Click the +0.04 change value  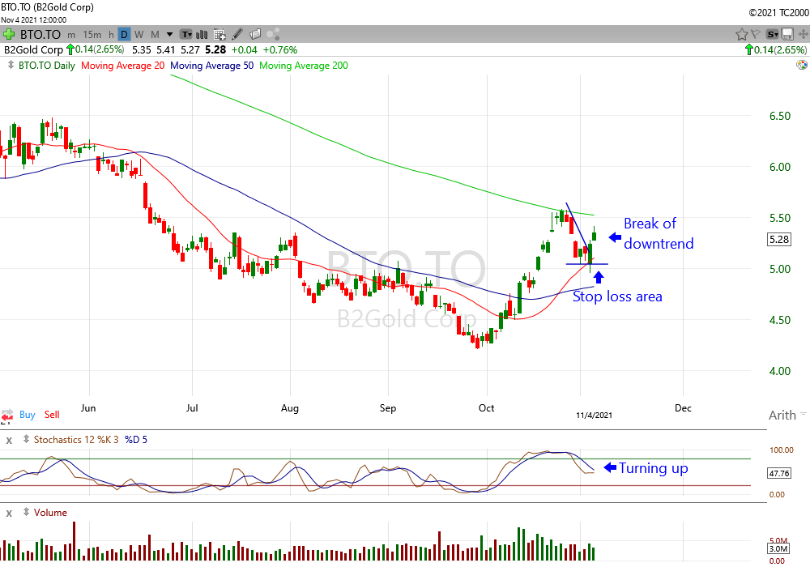(245, 50)
